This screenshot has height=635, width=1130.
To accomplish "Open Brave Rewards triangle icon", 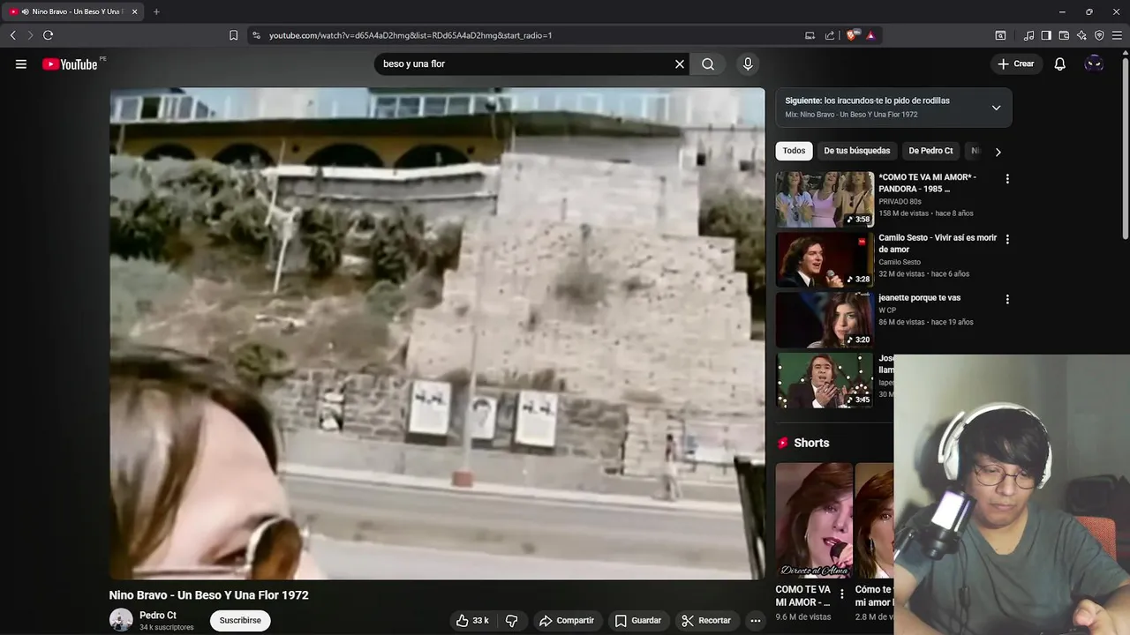I will tap(870, 35).
